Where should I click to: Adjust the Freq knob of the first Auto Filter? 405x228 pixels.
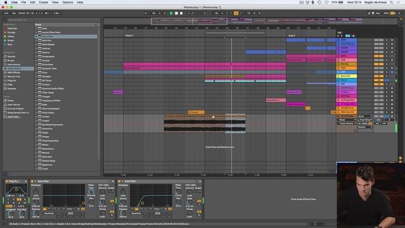91,192
